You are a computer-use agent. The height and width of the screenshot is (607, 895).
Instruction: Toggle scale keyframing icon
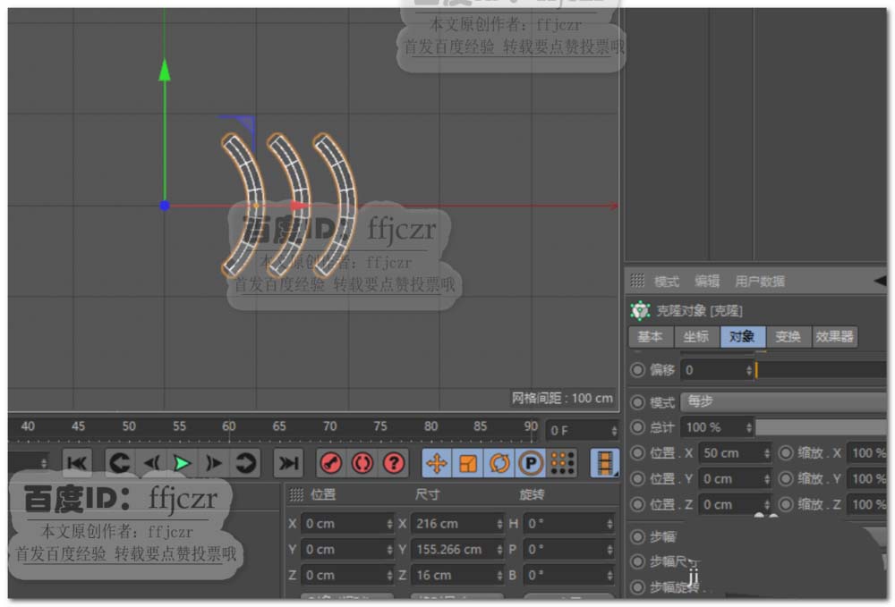tap(468, 463)
